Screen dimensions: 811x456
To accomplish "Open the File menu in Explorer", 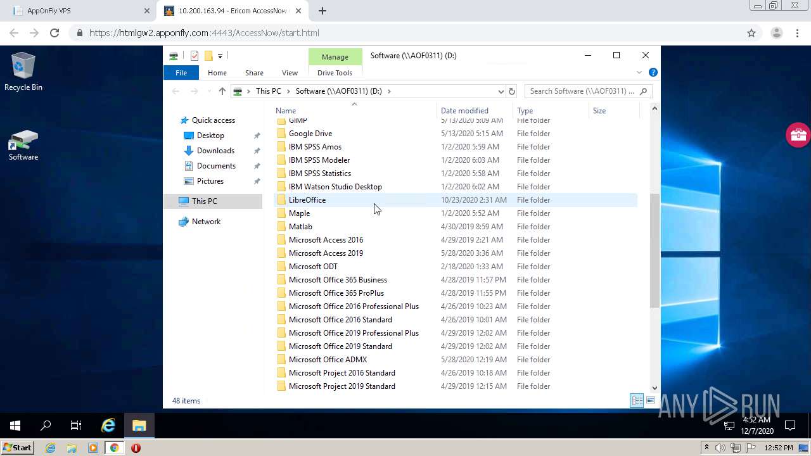I will point(181,73).
